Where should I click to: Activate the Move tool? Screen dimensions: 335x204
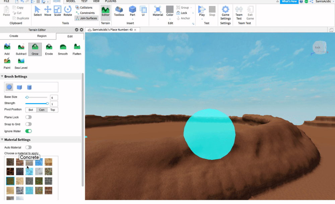point(48,11)
